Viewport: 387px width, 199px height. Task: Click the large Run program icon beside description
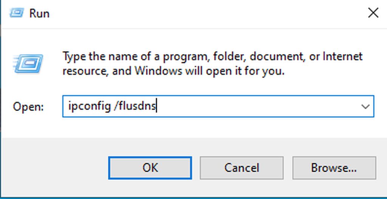click(28, 63)
